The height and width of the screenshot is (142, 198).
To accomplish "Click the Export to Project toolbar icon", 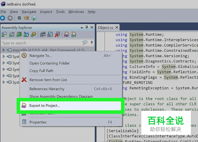I will [66, 34].
